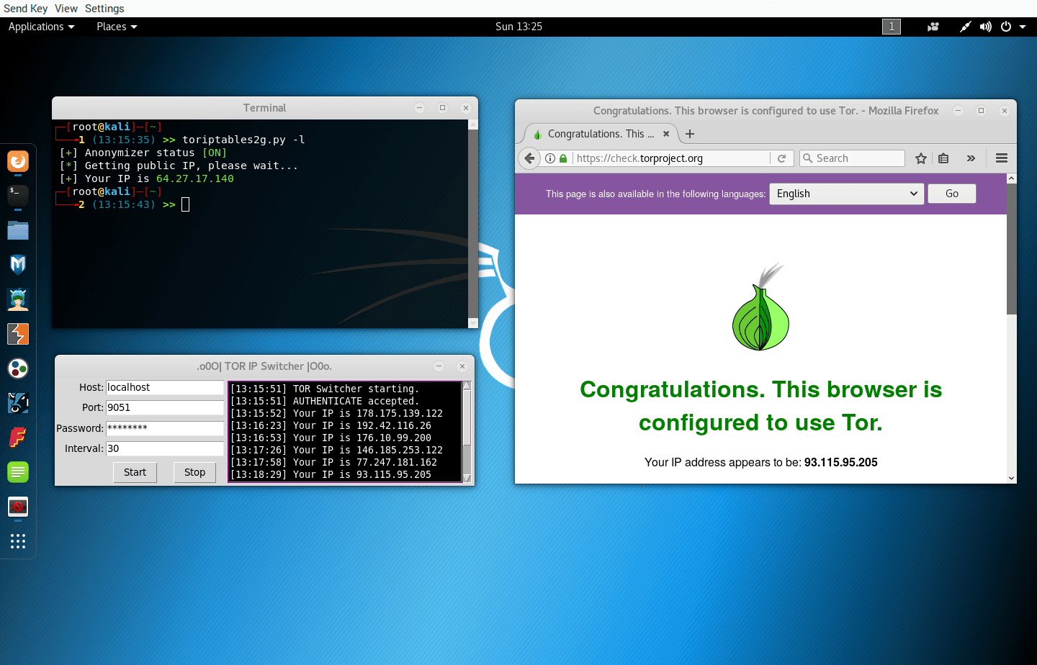This screenshot has height=665, width=1037.
Task: Open Maltego dock icon
Action: point(18,368)
